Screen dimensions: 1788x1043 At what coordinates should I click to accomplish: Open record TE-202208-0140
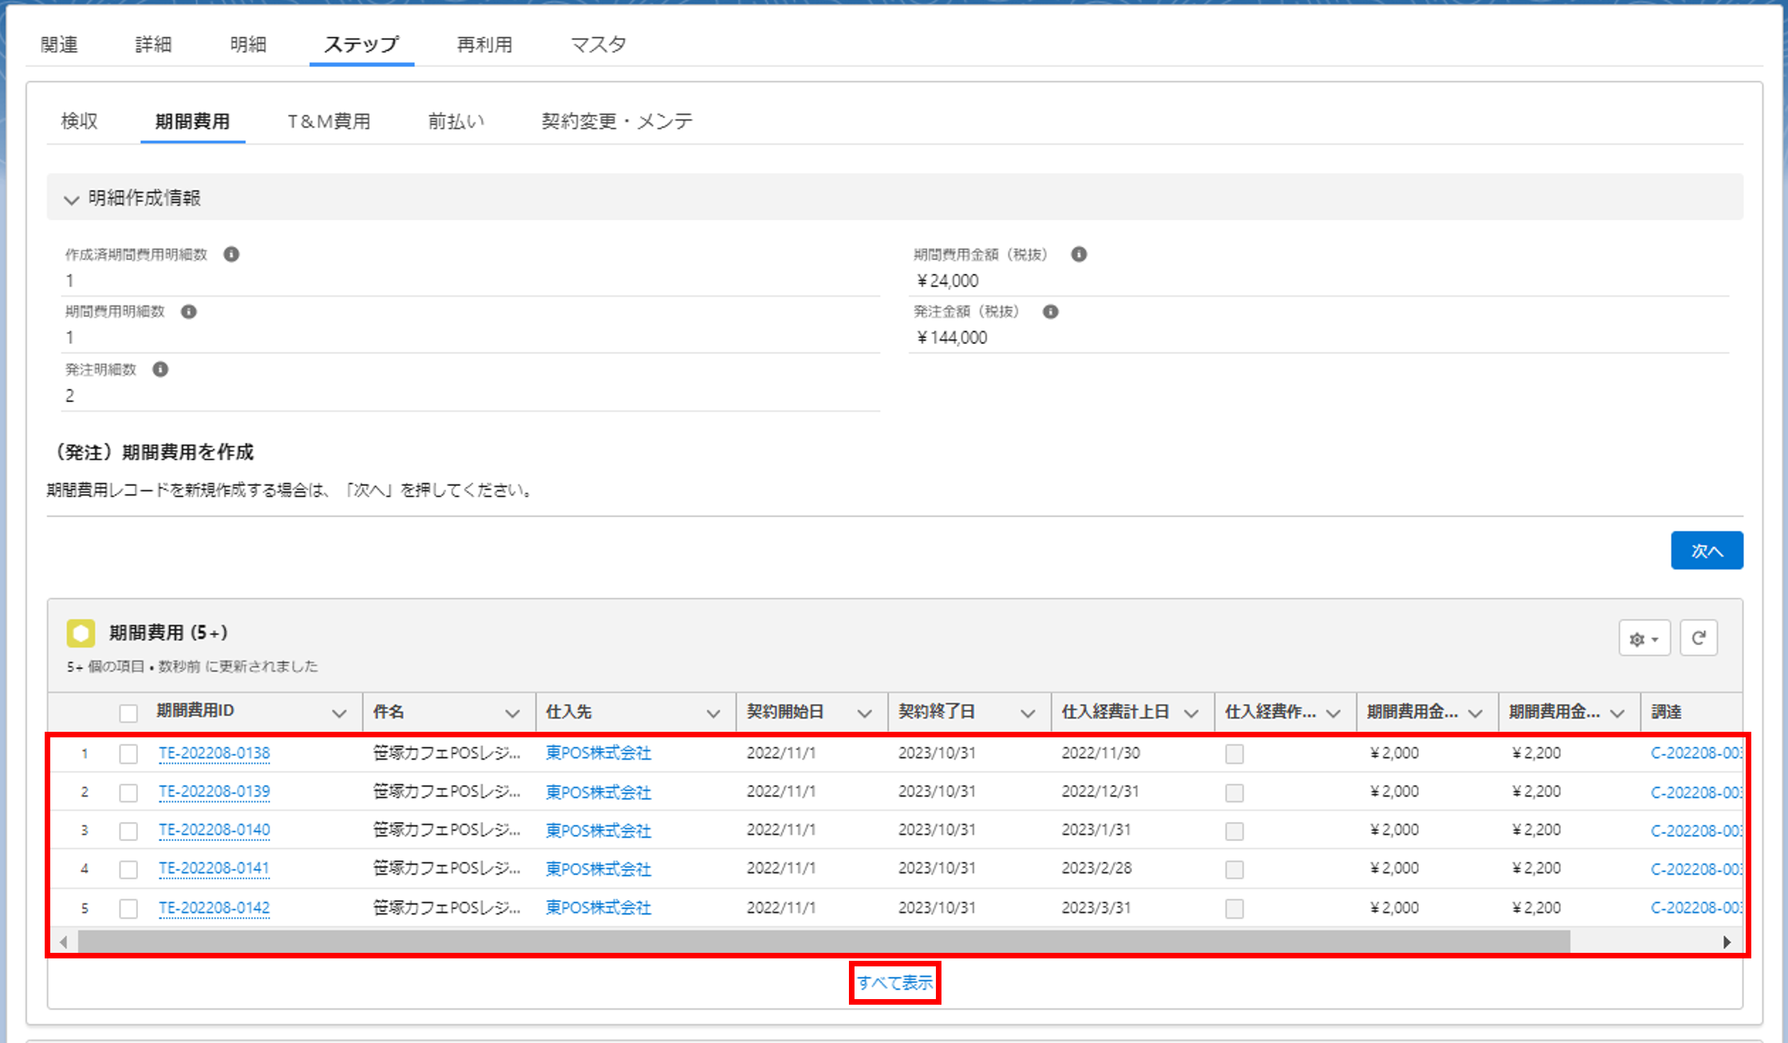214,830
